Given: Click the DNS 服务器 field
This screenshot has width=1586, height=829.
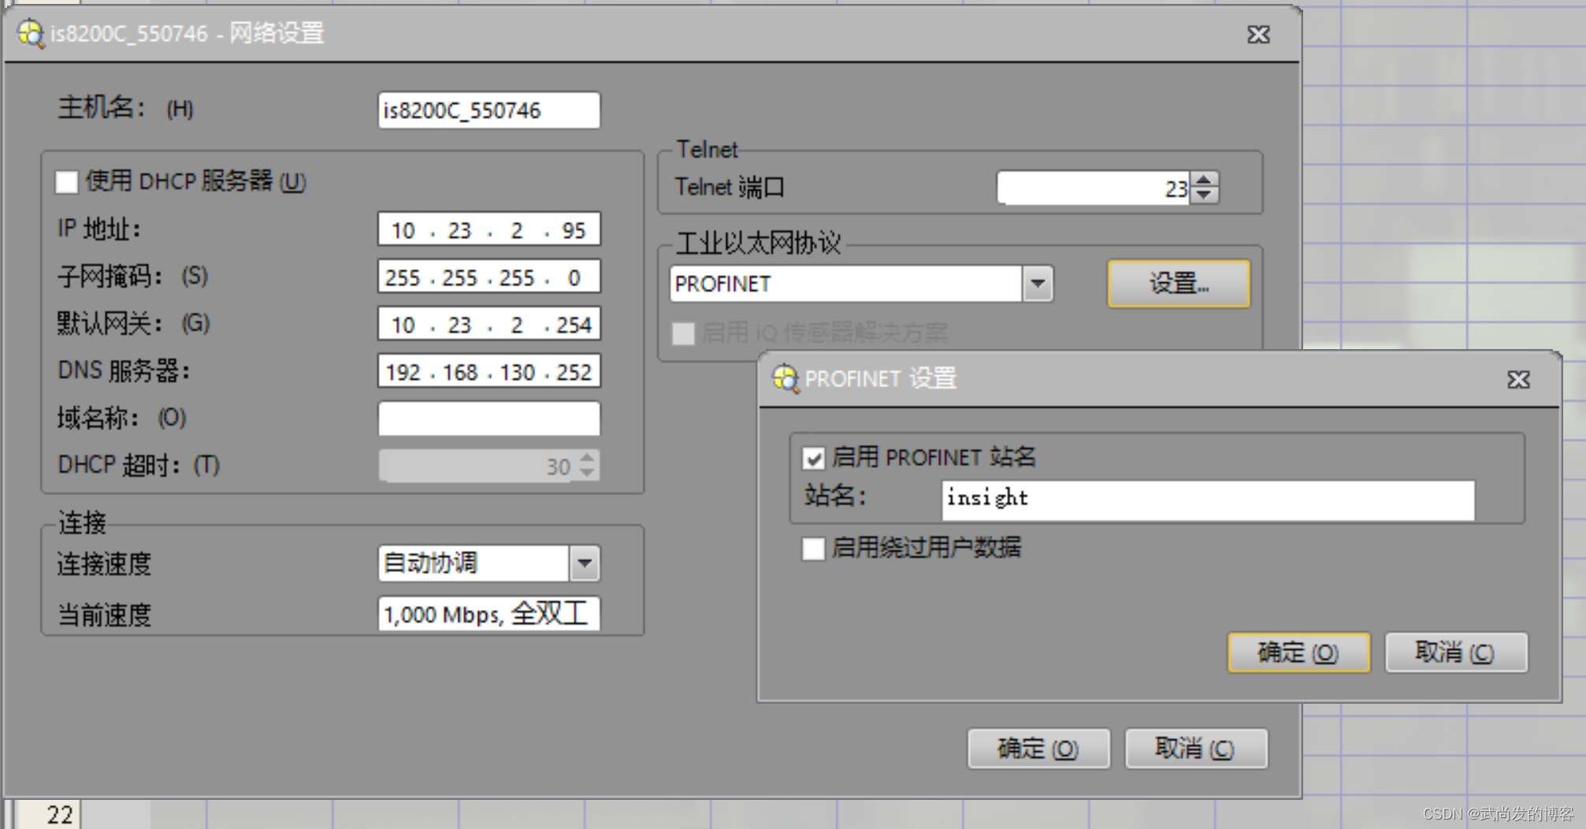Looking at the screenshot, I should pos(489,372).
